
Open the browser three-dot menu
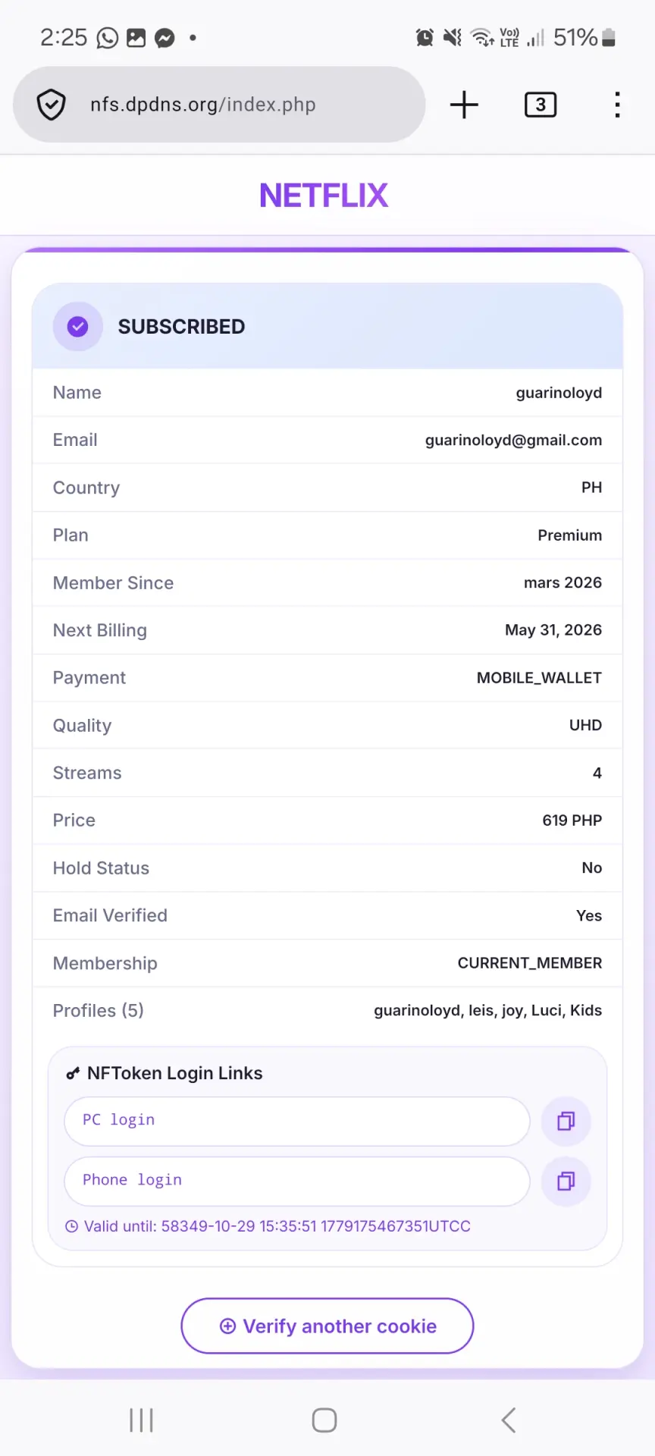[x=618, y=105]
